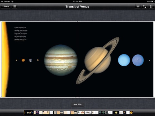Search the book with the magnifier icon
The width and height of the screenshot is (155, 116).
[144, 6]
